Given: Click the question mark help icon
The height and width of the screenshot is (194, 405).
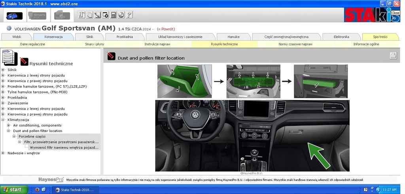Looking at the screenshot, I should coord(129,15).
